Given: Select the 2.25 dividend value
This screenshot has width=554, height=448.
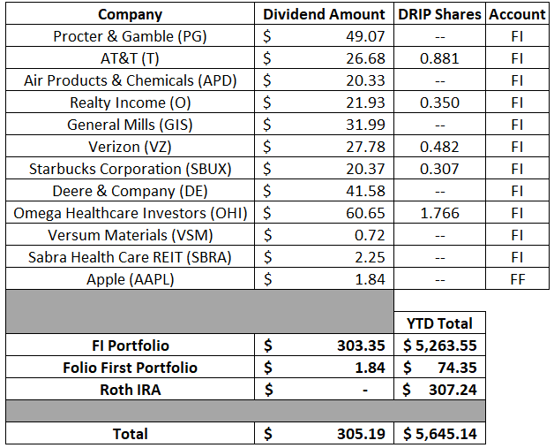Looking at the screenshot, I should click(324, 257).
